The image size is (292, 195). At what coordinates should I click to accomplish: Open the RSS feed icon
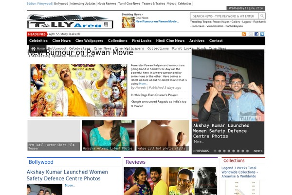(x=244, y=34)
